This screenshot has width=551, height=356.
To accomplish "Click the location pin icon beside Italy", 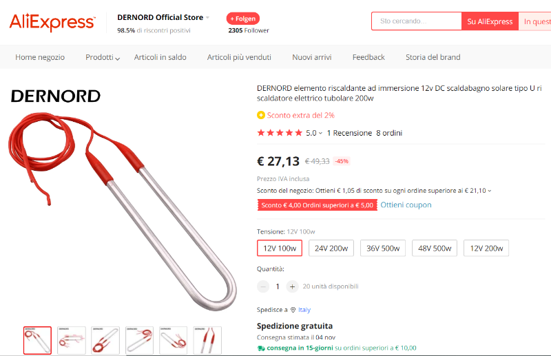I will (293, 310).
